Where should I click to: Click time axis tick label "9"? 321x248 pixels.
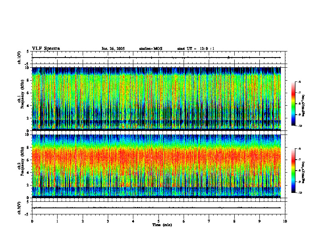259,221
